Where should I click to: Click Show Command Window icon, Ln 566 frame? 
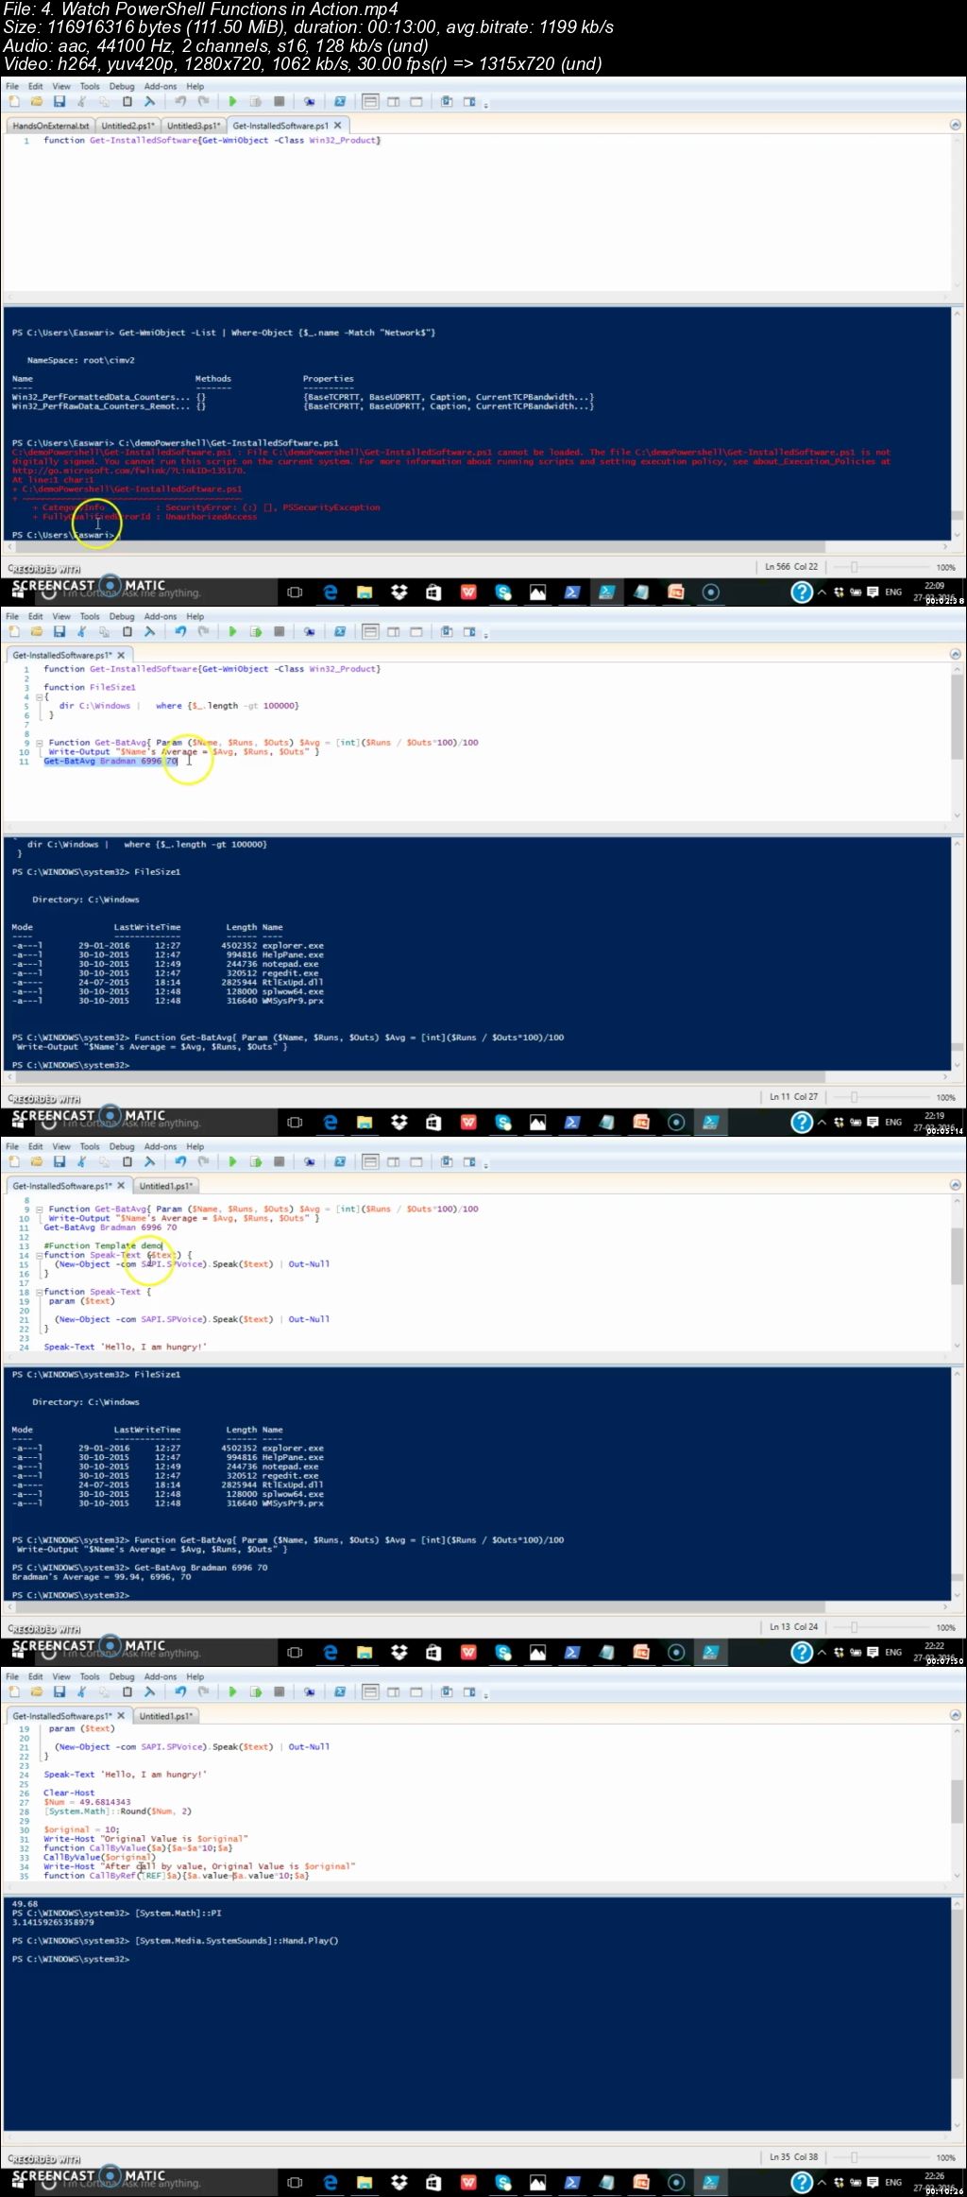(447, 101)
